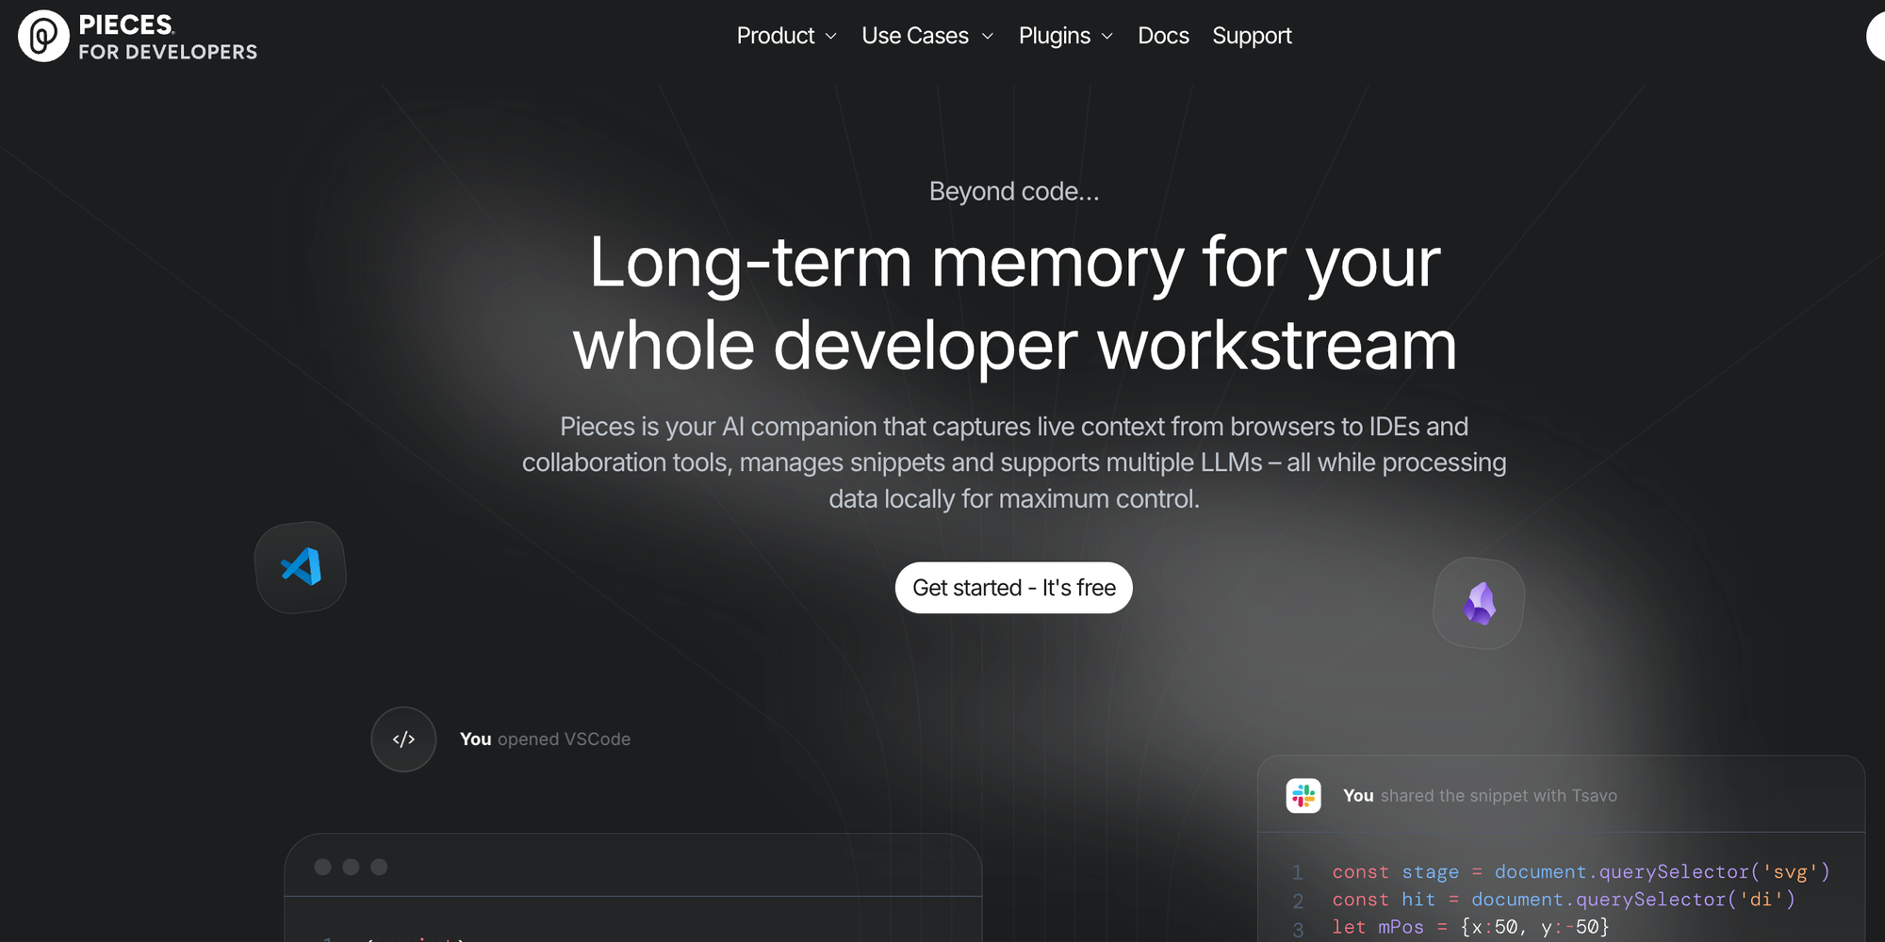Viewport: 1885px width, 942px height.
Task: Click the third window dot in code card
Action: pos(379,867)
